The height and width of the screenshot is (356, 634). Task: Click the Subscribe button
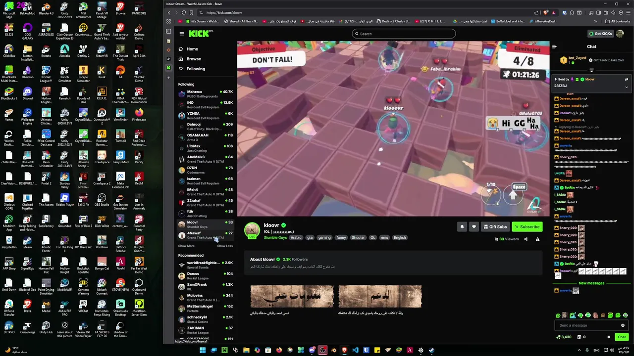point(527,227)
